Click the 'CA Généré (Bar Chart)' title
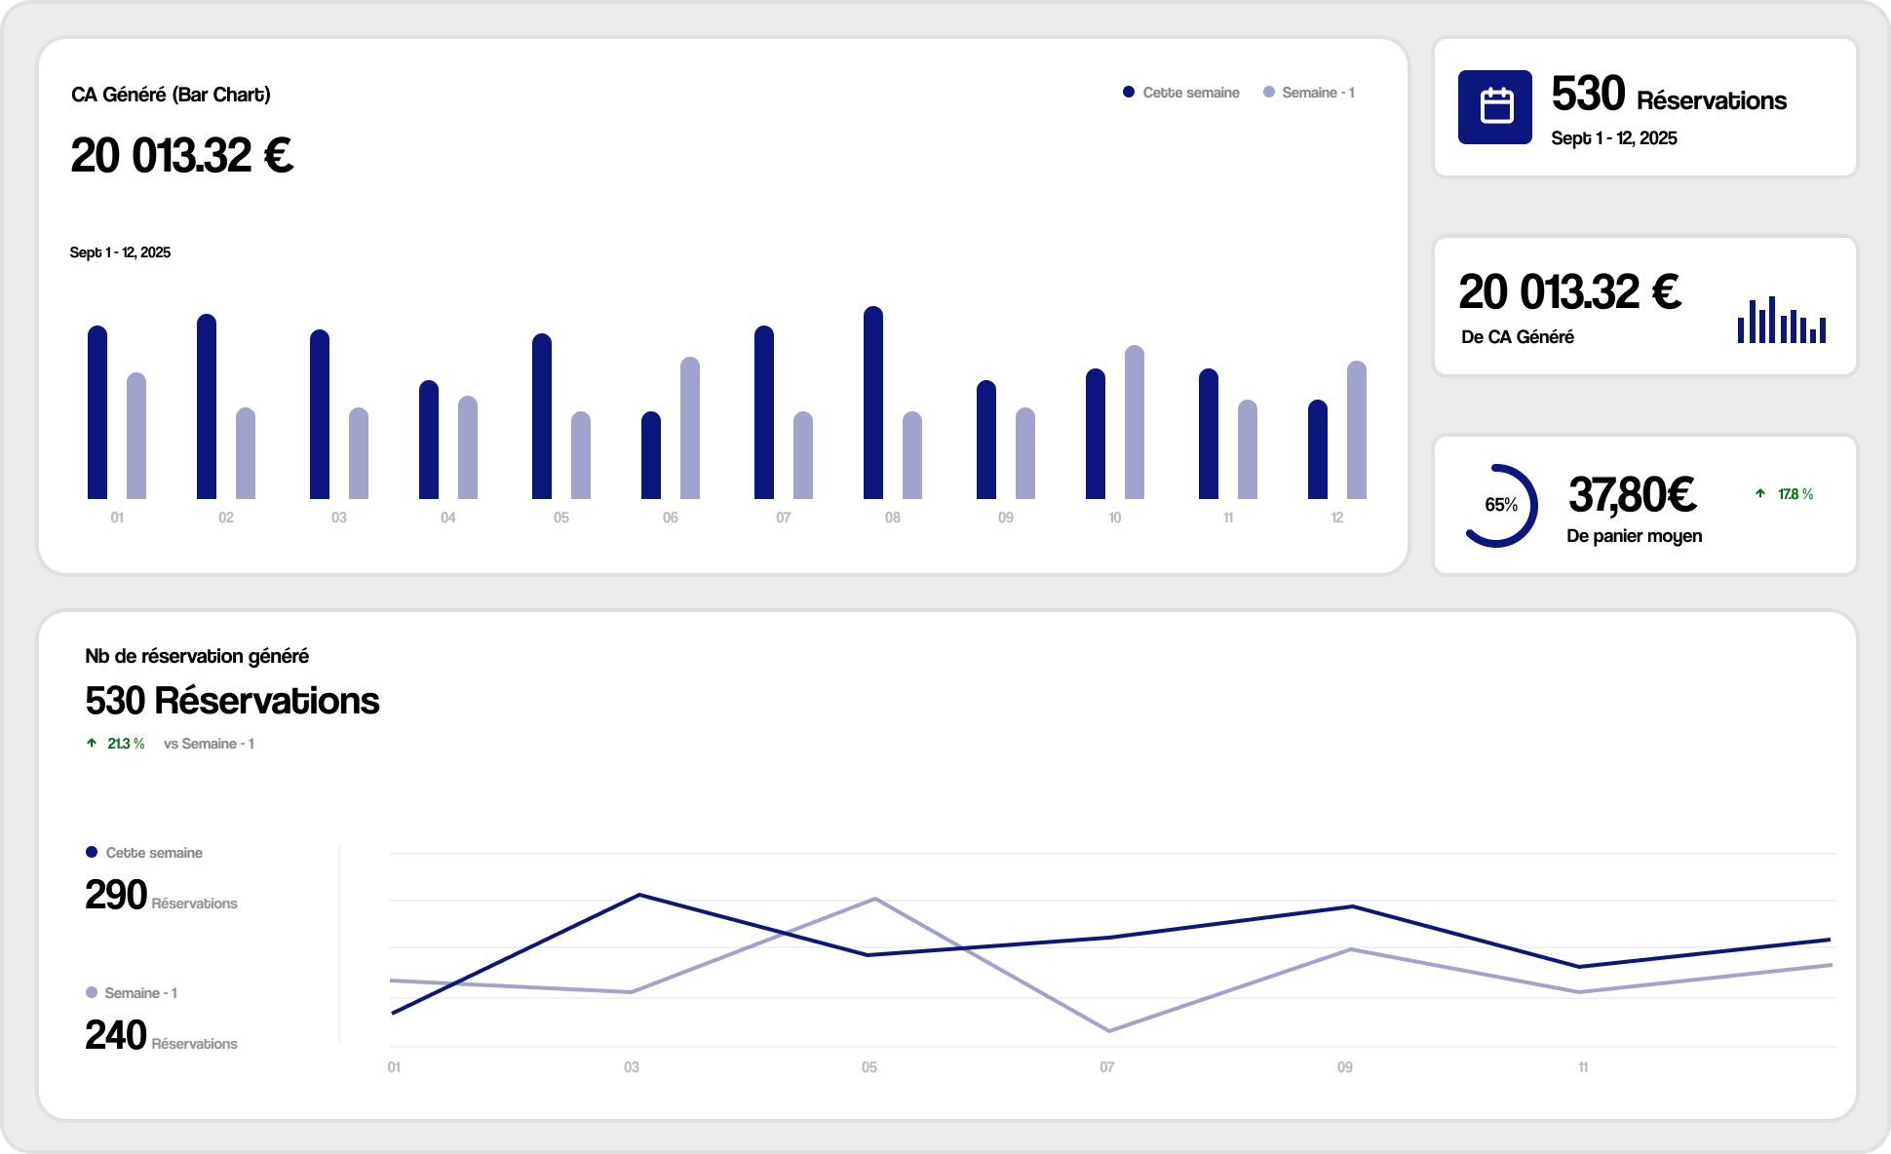Image resolution: width=1891 pixels, height=1154 pixels. (x=171, y=95)
